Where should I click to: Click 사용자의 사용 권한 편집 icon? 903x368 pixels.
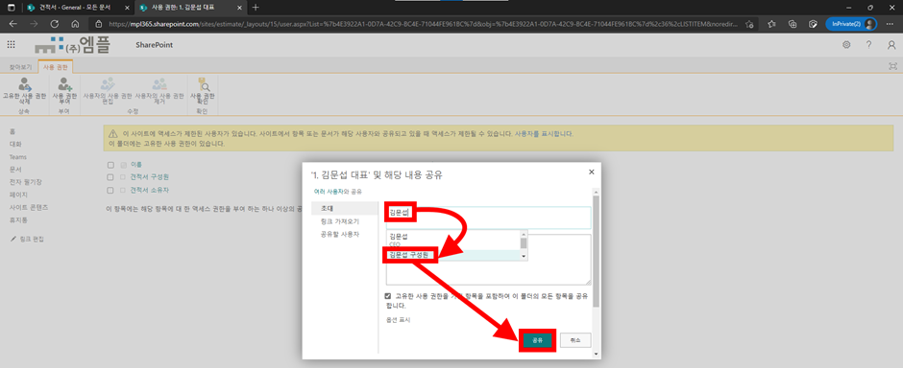click(108, 83)
